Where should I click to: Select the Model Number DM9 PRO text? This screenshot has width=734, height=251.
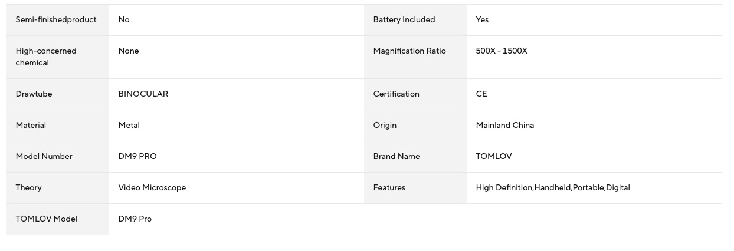coord(137,157)
